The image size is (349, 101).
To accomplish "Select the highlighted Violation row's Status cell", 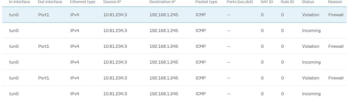I will click(x=311, y=15).
